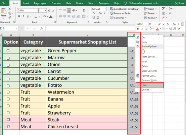Expand the Paste dropdown arrow
The height and width of the screenshot is (135, 186).
(3, 18)
